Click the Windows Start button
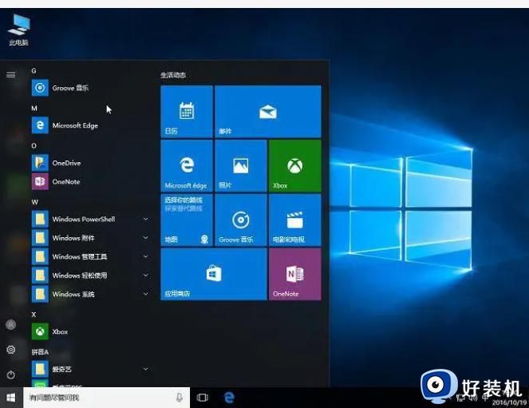This screenshot has width=529, height=408. click(x=11, y=398)
